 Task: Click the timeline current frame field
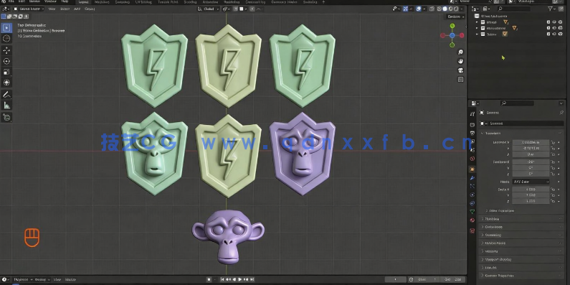pyautogui.click(x=396, y=279)
